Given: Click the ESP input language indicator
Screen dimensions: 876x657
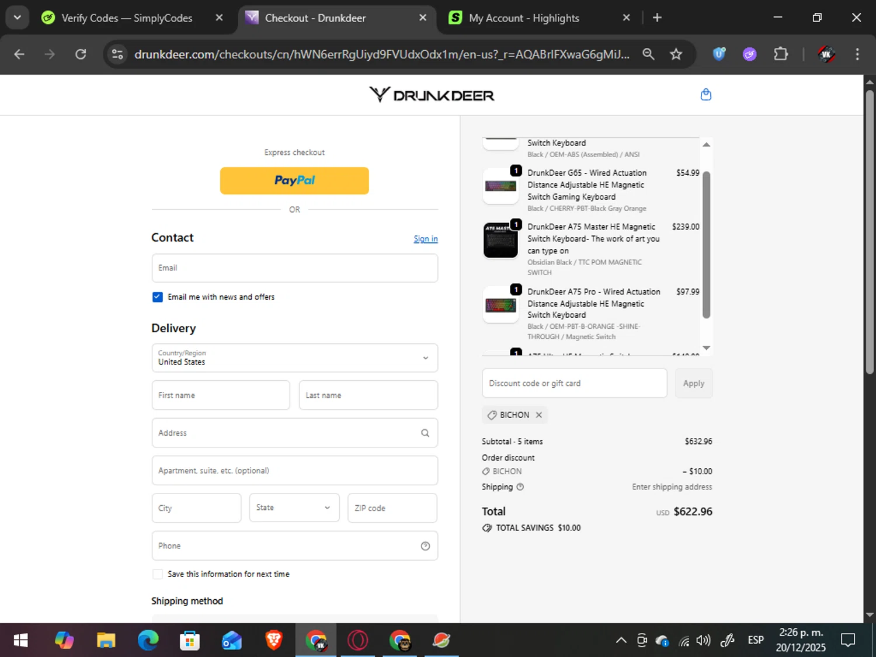Looking at the screenshot, I should coord(756,641).
